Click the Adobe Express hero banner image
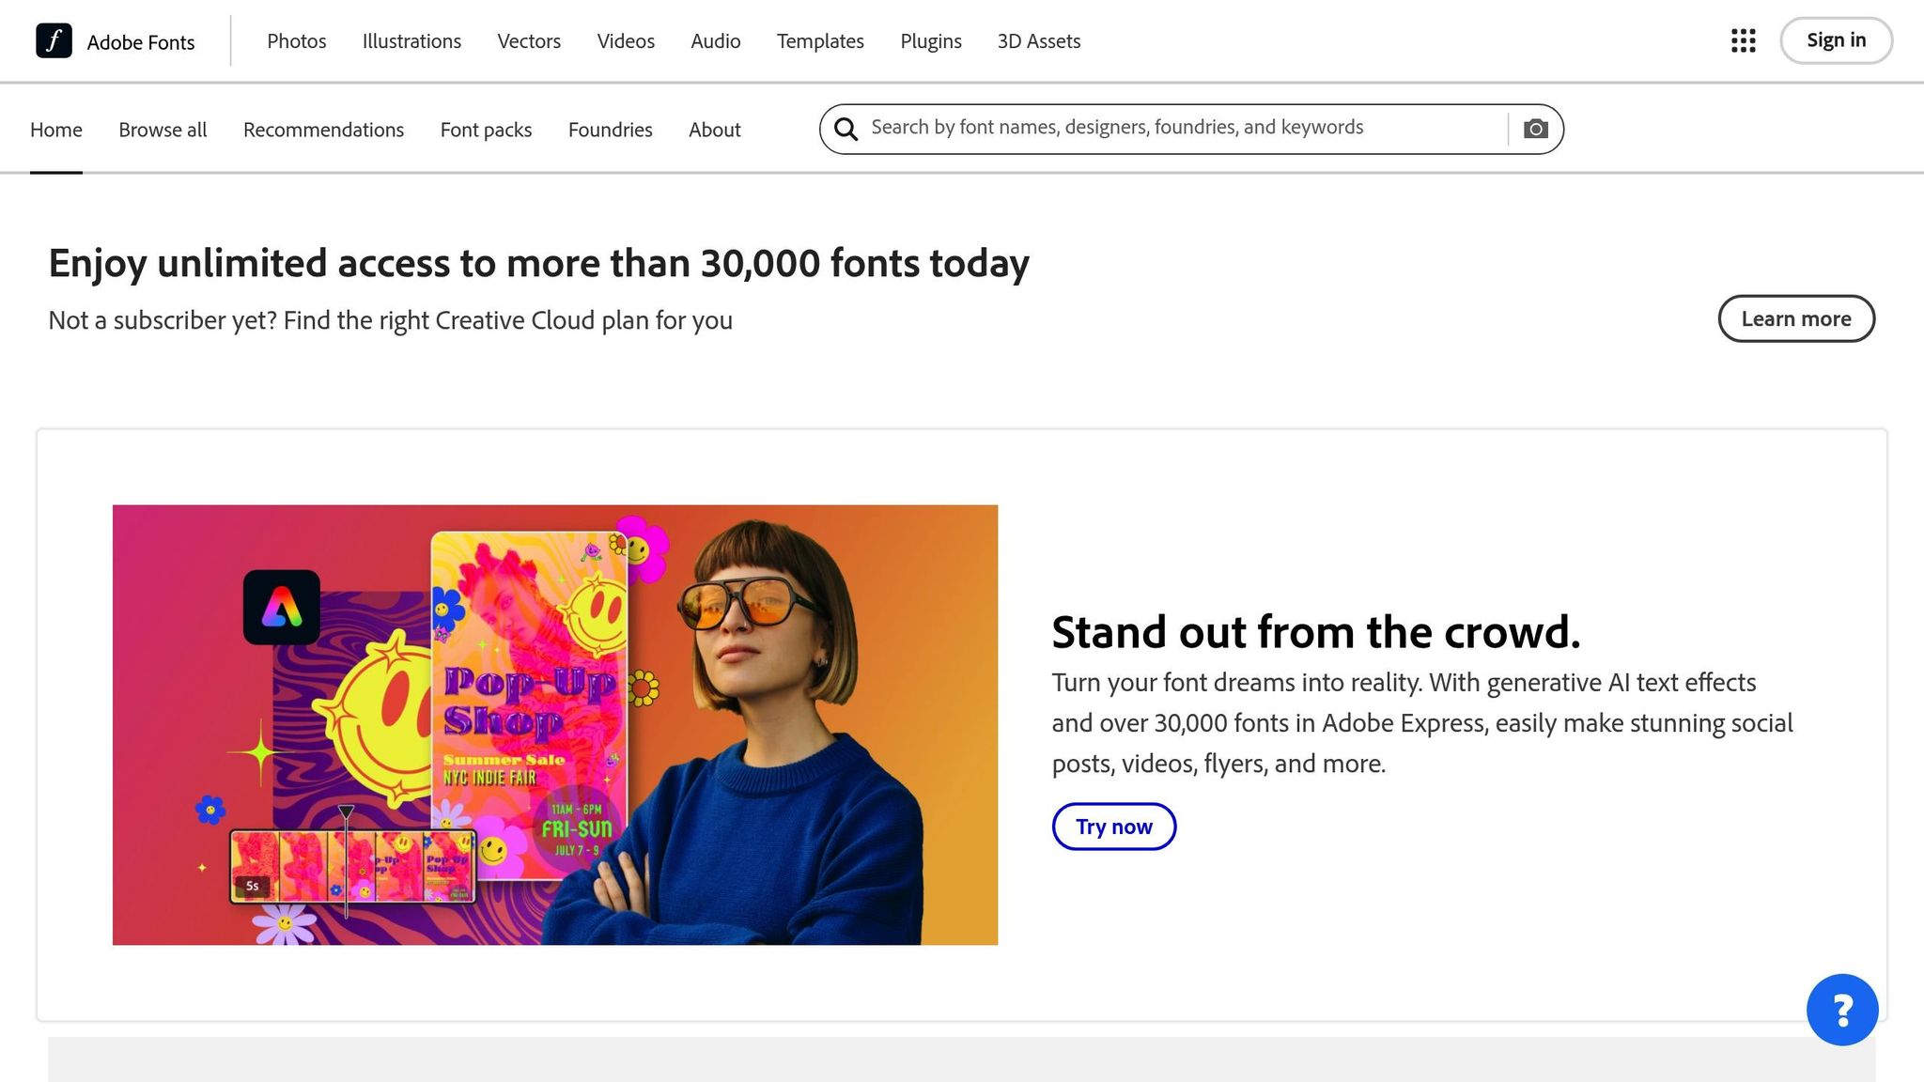Viewport: 1924px width, 1082px height. [x=554, y=724]
